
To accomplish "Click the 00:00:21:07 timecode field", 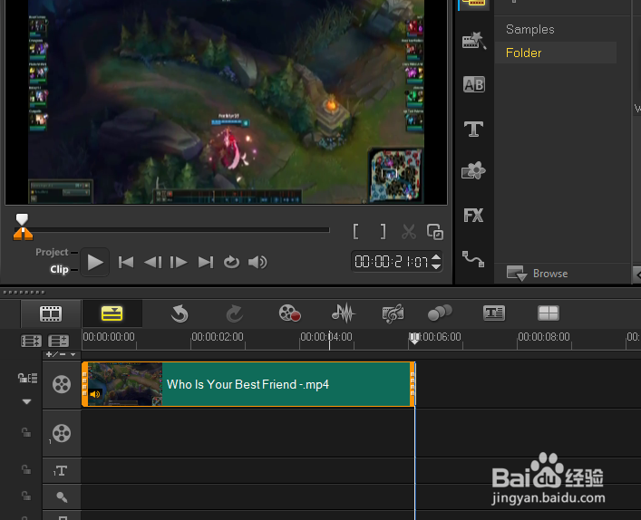I will pyautogui.click(x=392, y=262).
